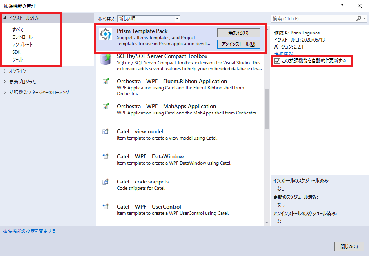
Task: Click the バージョン: 2.2.1 text
Action: pos(289,47)
